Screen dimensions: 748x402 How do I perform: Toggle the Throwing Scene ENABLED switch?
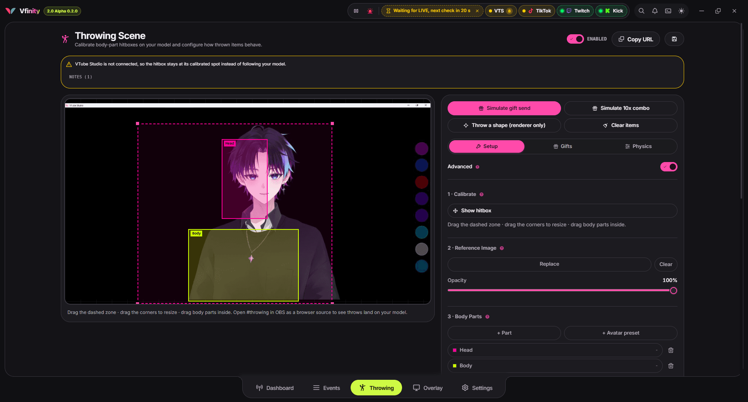click(x=575, y=39)
